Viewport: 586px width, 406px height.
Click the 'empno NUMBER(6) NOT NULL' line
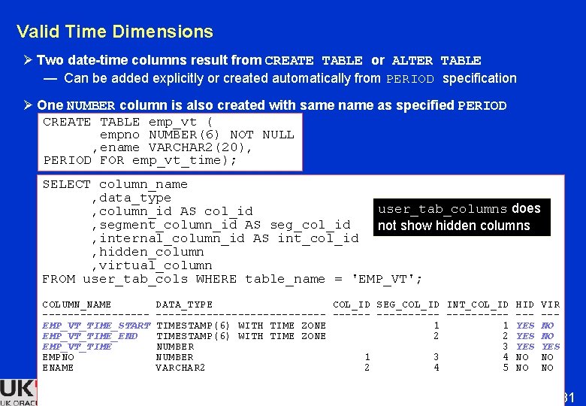pyautogui.click(x=197, y=135)
